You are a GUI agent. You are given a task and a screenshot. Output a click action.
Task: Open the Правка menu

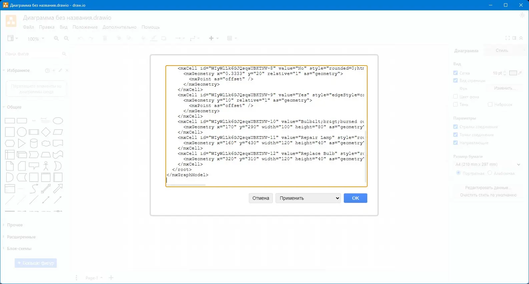(x=47, y=27)
